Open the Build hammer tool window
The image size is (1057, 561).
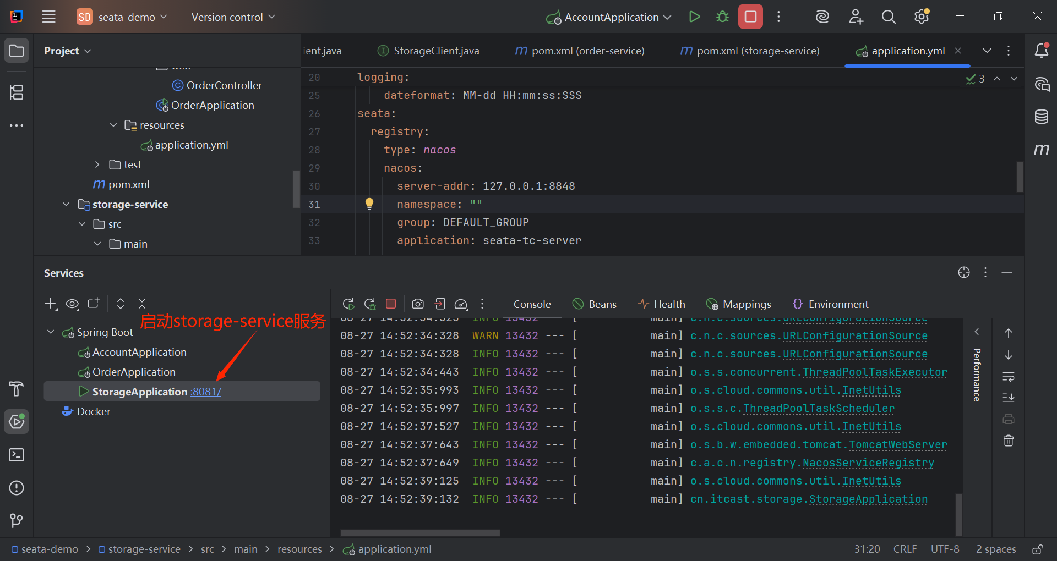pyautogui.click(x=17, y=389)
